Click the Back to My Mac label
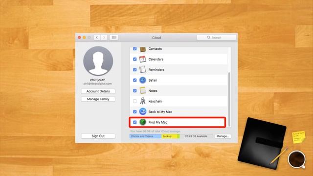Screen dimensions: 313x176 pyautogui.click(x=160, y=112)
